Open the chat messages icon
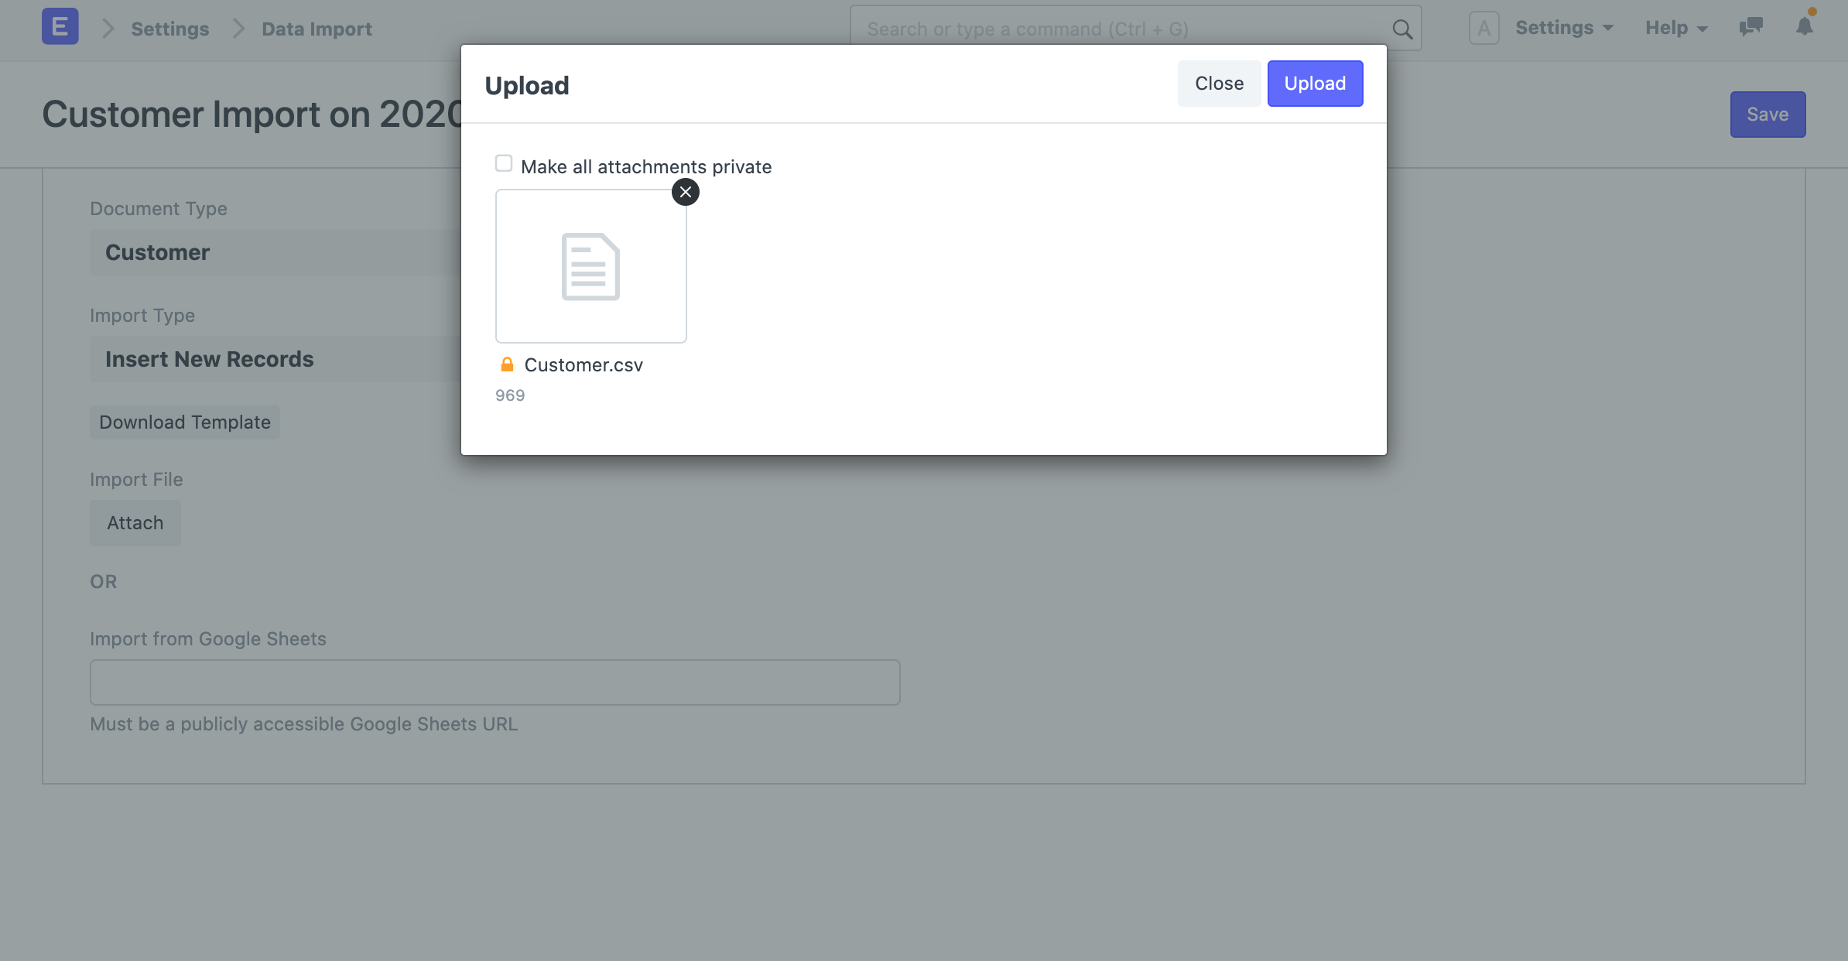Image resolution: width=1848 pixels, height=961 pixels. click(x=1750, y=27)
